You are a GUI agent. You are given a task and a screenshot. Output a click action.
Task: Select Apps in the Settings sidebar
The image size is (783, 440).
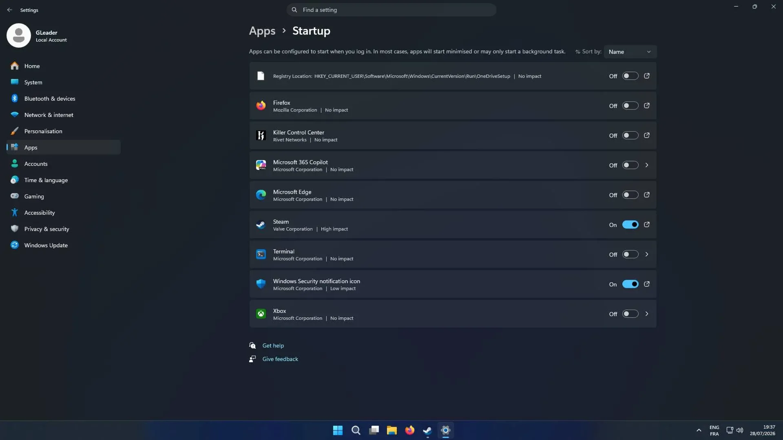(64, 147)
